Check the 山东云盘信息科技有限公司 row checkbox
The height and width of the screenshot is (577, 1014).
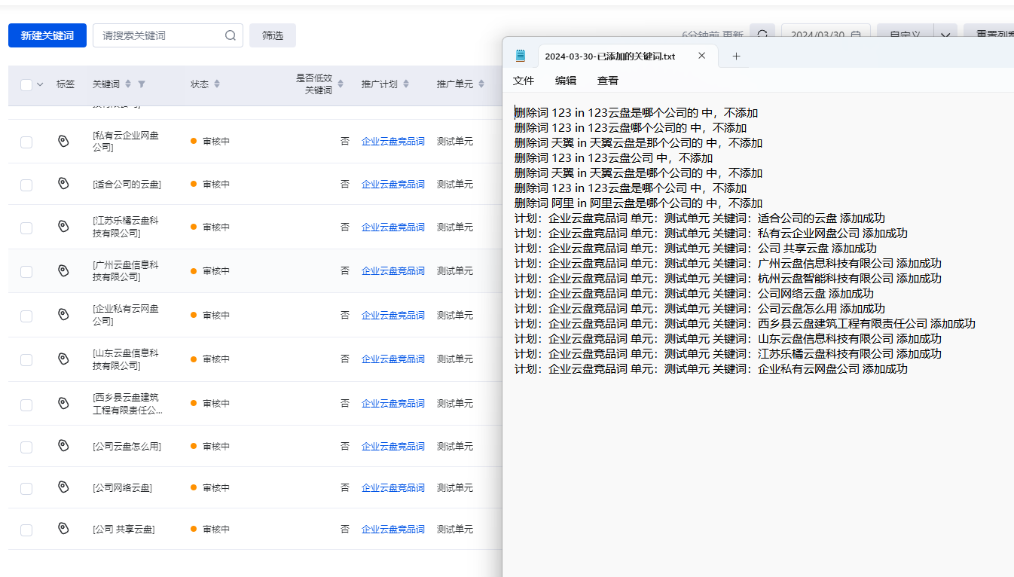[26, 359]
